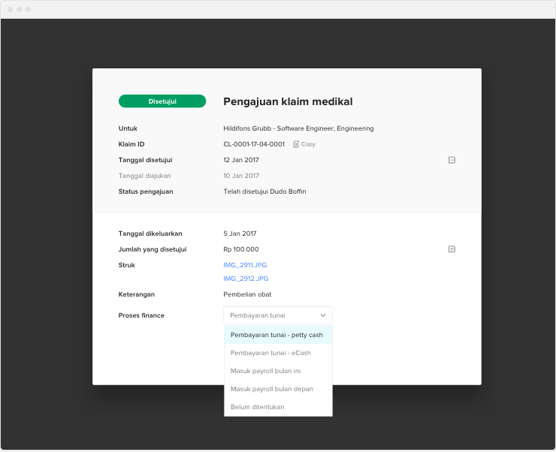Click the Pengajuan klaim medikal heading
Viewport: 556px width, 452px height.
pyautogui.click(x=288, y=101)
